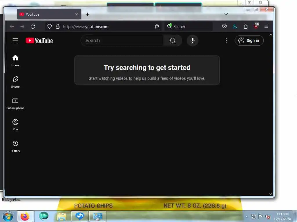Open a new tab with plus button

88,14
